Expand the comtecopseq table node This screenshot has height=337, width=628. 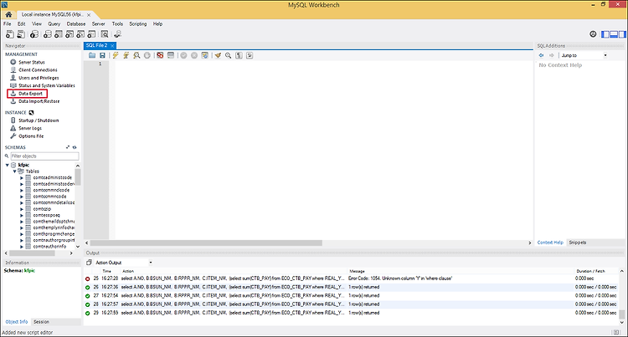[x=22, y=216]
